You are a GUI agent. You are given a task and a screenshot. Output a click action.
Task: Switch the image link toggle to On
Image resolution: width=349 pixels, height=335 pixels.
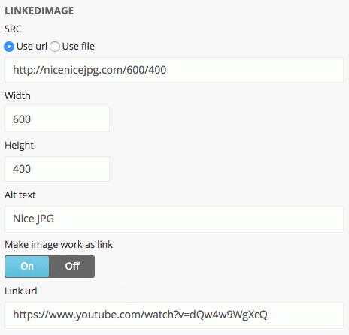pos(27,267)
